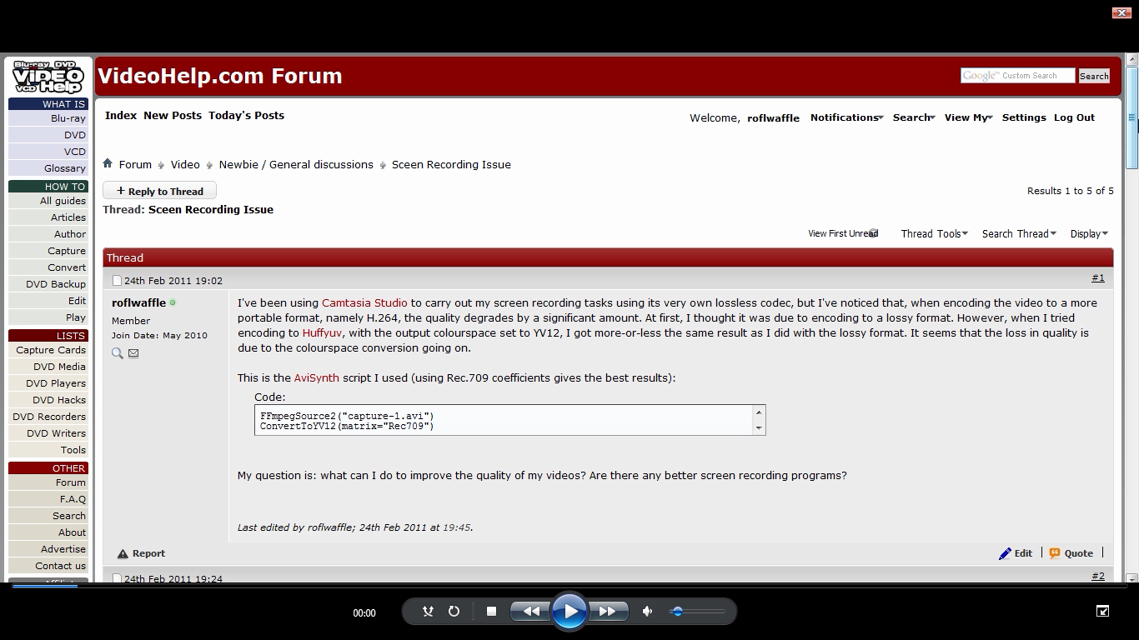Screen dimensions: 1139x640
Task: Go to View First Unread
Action: coord(842,233)
